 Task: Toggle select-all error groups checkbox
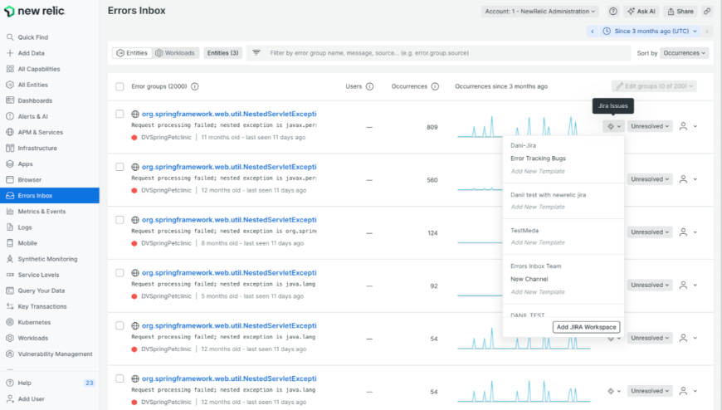(x=120, y=86)
